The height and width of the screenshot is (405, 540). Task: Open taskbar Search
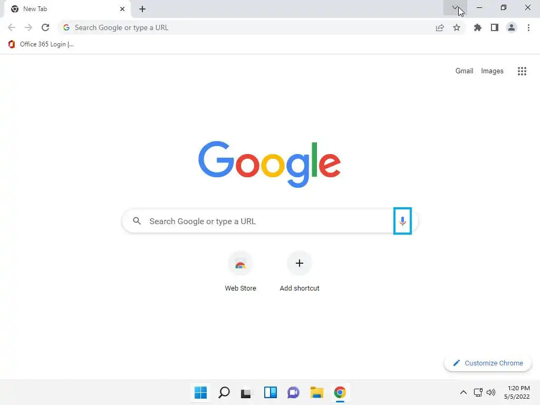click(224, 392)
